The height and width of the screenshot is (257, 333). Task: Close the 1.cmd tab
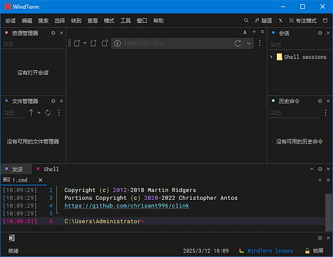click(x=41, y=180)
